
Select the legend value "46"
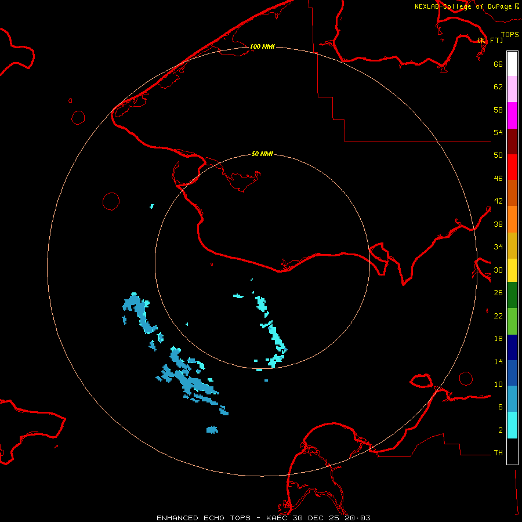click(x=498, y=179)
